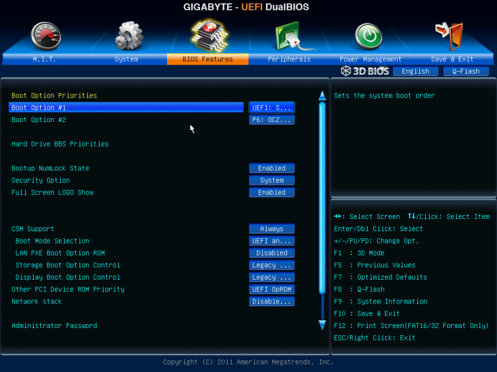The width and height of the screenshot is (497, 372).
Task: Open the Save & Exit tab
Action: pyautogui.click(x=452, y=59)
